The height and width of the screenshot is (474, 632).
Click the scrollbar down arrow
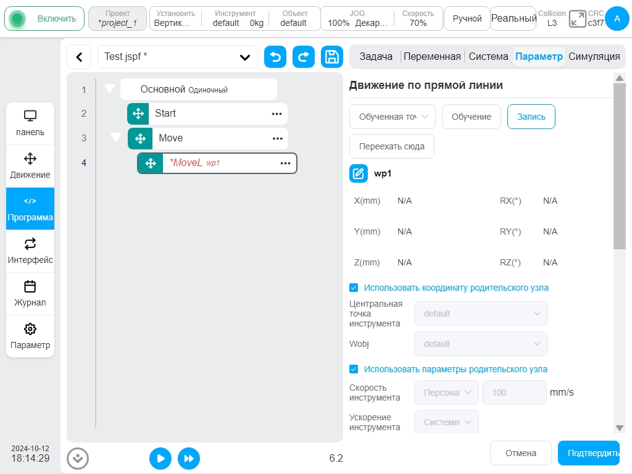point(620,428)
